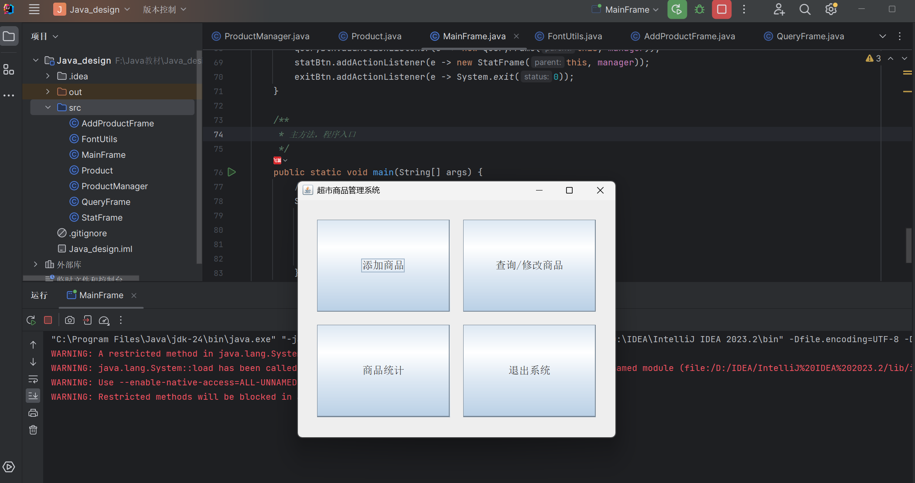Toggle scroll to end of console
This screenshot has width=915, height=483.
pyautogui.click(x=33, y=396)
